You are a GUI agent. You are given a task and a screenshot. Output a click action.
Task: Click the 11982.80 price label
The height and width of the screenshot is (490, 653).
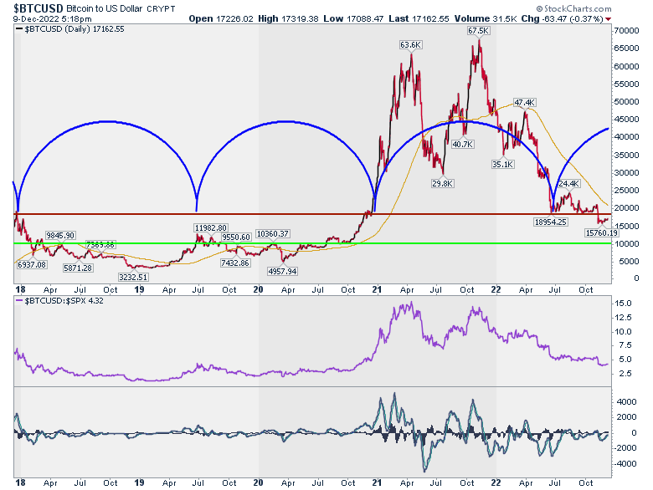[x=211, y=228]
